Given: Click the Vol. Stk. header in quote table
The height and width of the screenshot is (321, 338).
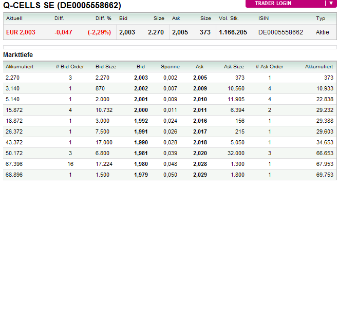Looking at the screenshot, I should click(229, 18).
